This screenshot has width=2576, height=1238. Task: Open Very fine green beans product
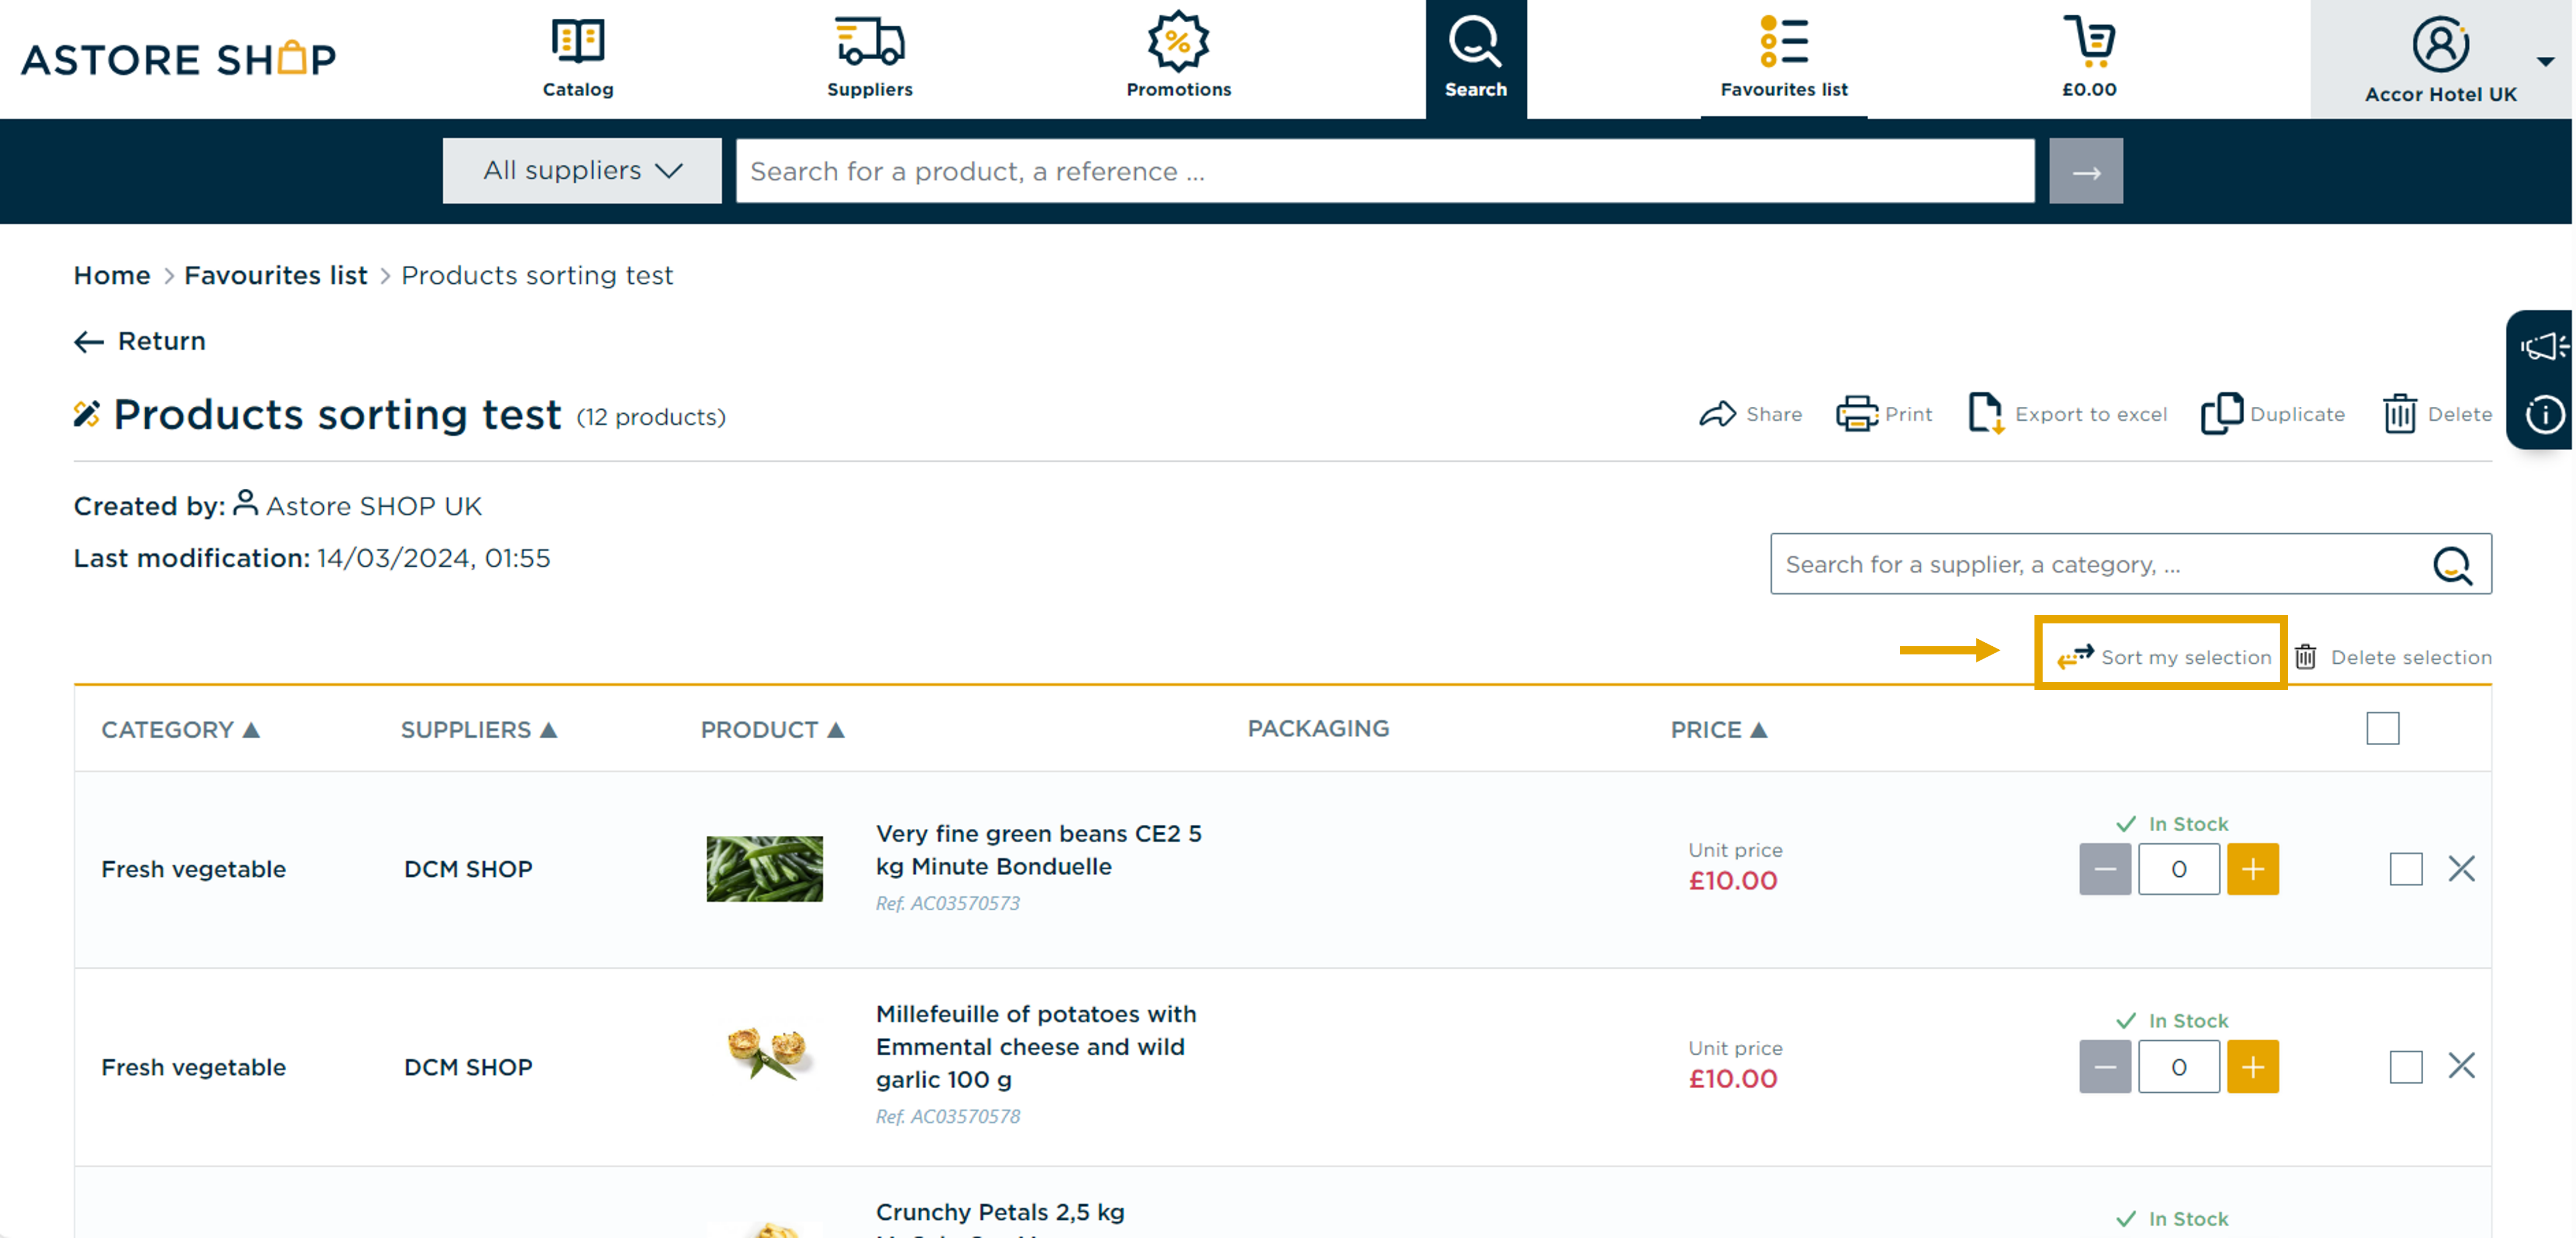click(1039, 850)
